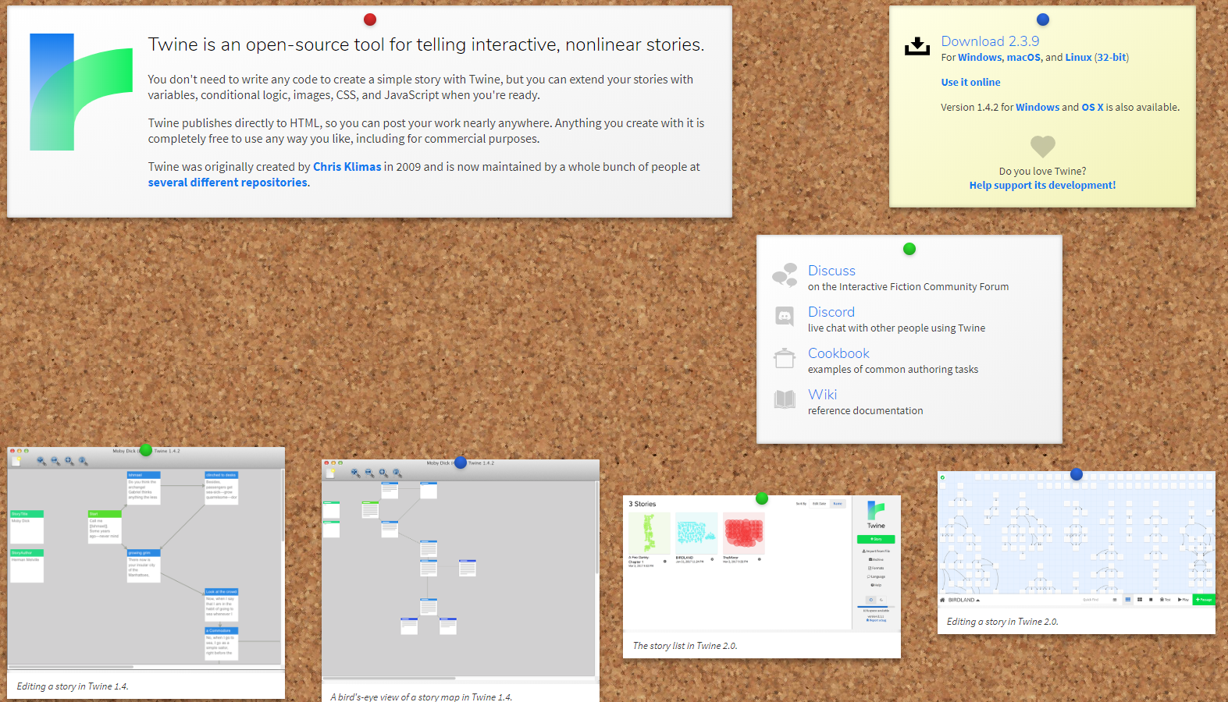
Task: Open 'Editing a story in Twine 1.4' screenshot
Action: [146, 558]
